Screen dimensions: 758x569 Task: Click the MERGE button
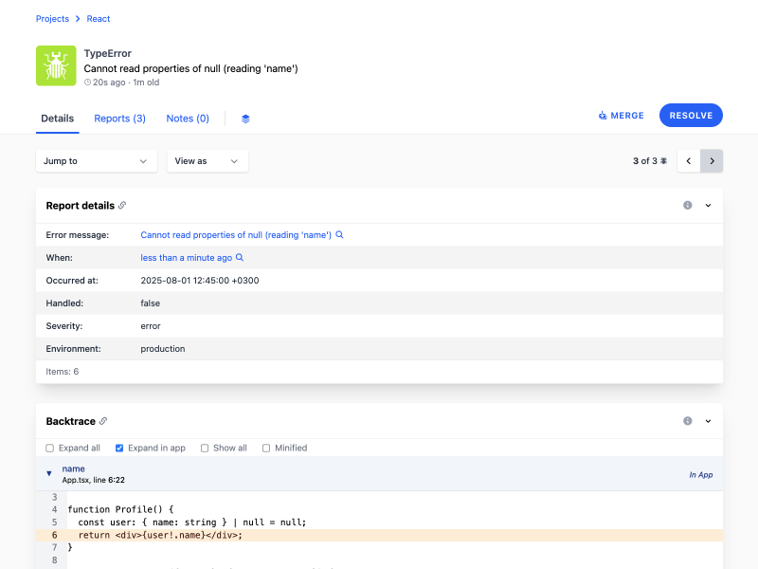[x=622, y=115]
